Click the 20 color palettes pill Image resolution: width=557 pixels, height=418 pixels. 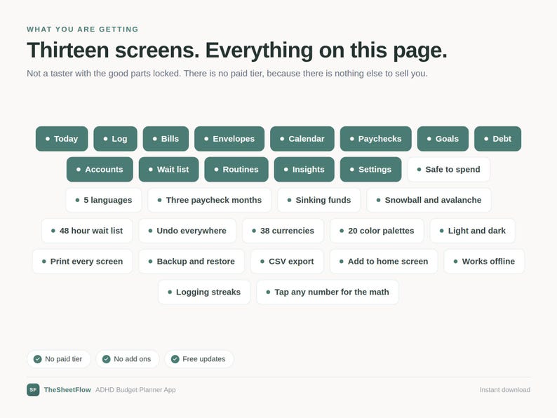(x=377, y=231)
